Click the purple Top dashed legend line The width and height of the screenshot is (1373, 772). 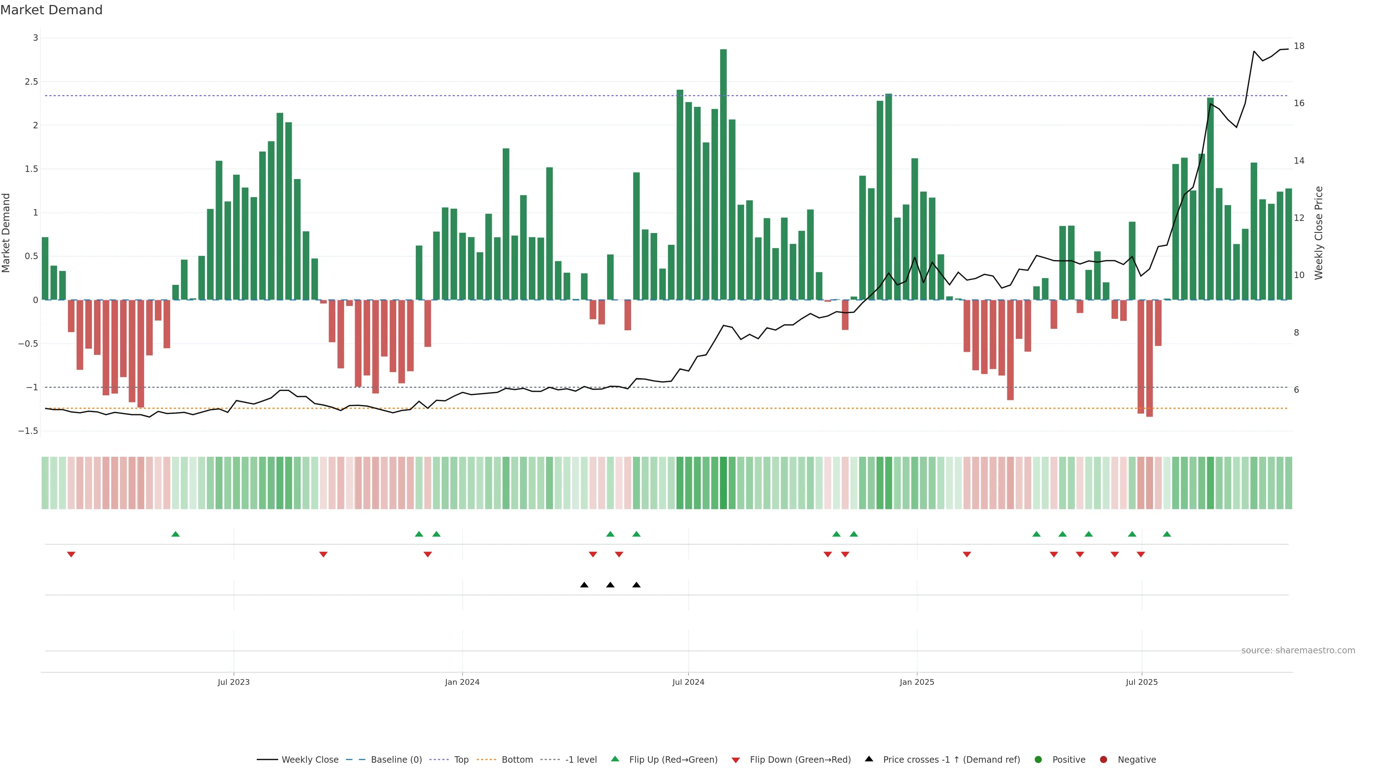click(439, 759)
